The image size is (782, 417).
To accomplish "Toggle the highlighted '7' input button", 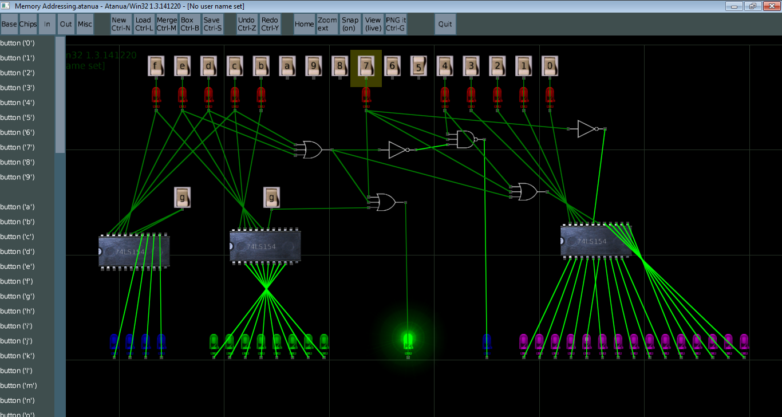I will pos(366,66).
